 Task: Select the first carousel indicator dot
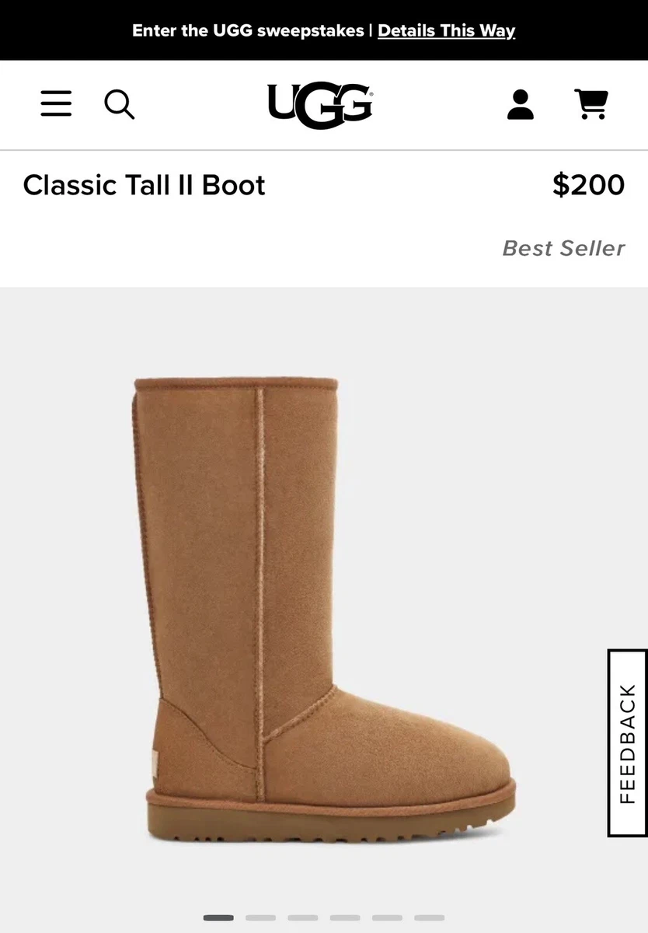click(218, 917)
